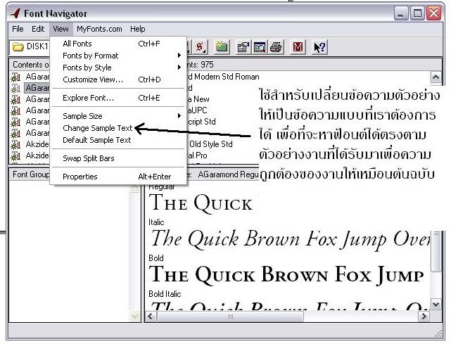This screenshot has width=451, height=344.
Task: Click the Regular 'The Quick' sample
Action: pos(201,203)
